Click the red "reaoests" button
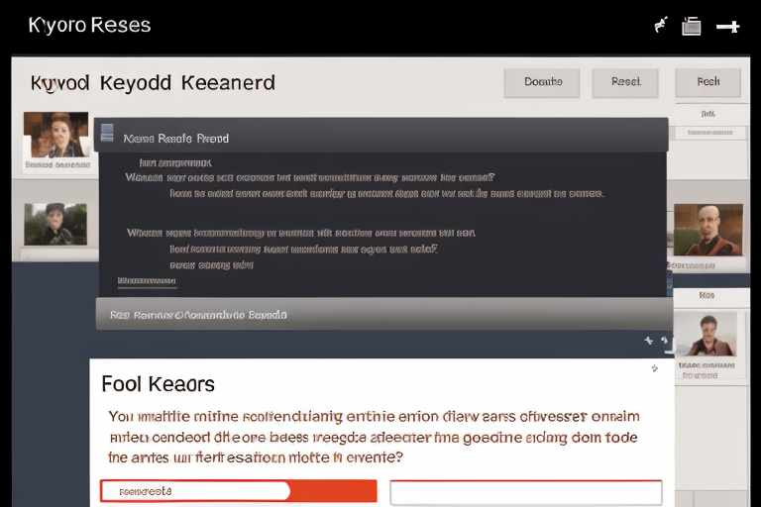The height and width of the screenshot is (507, 761). 238,491
